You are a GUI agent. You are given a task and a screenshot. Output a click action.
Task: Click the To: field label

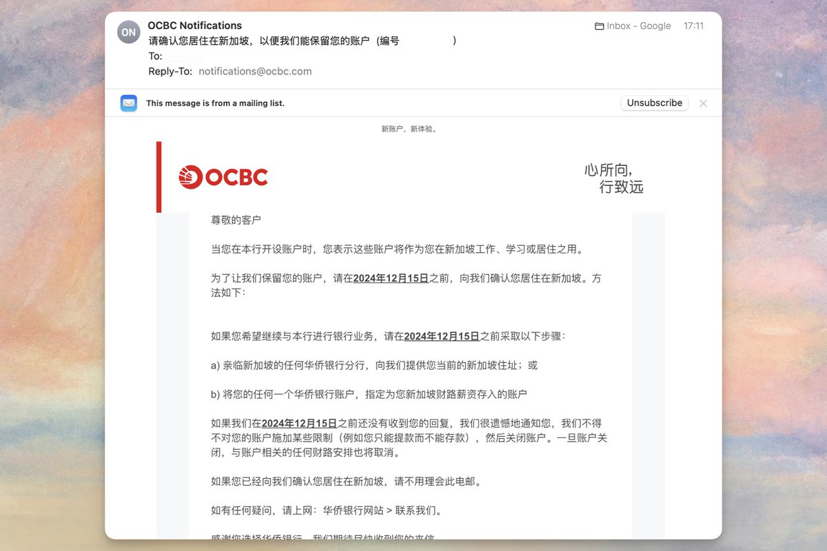(x=154, y=56)
